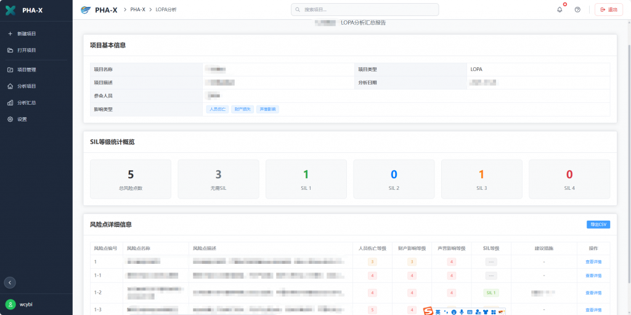Click the 人员伤亡 impact type tag
Image resolution: width=631 pixels, height=315 pixels.
(218, 109)
